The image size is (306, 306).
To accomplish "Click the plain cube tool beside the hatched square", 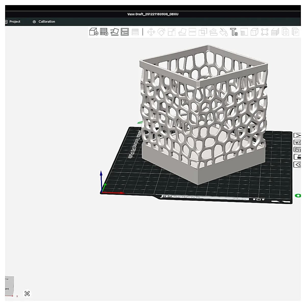I will [x=254, y=32].
